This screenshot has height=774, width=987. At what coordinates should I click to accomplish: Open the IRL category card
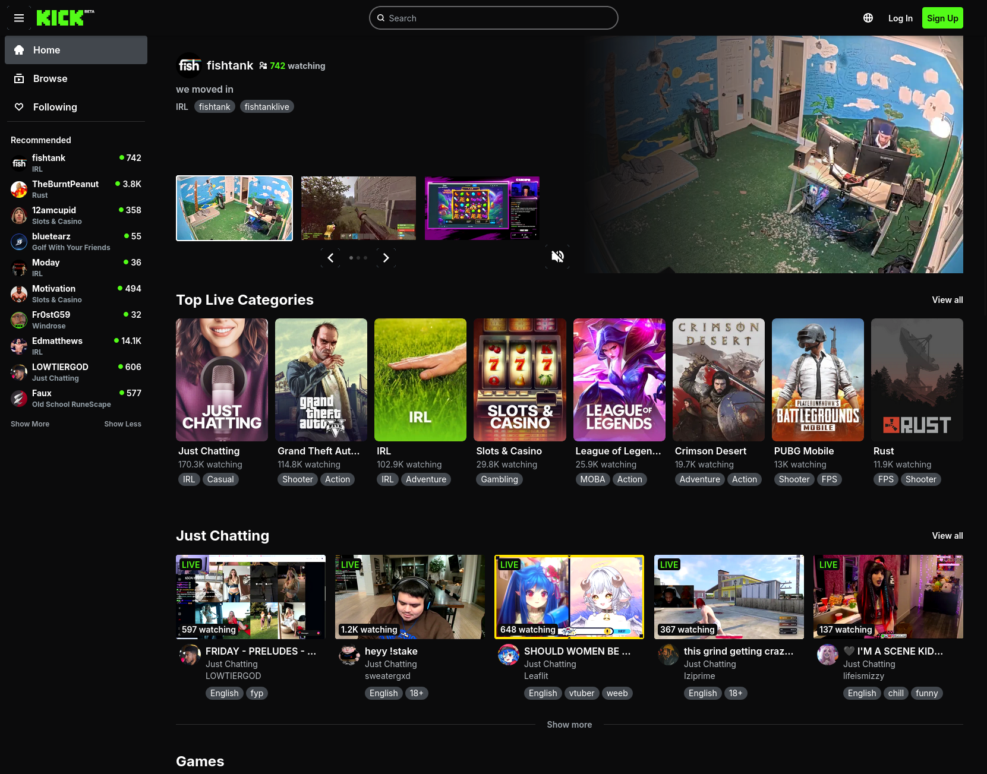point(421,380)
